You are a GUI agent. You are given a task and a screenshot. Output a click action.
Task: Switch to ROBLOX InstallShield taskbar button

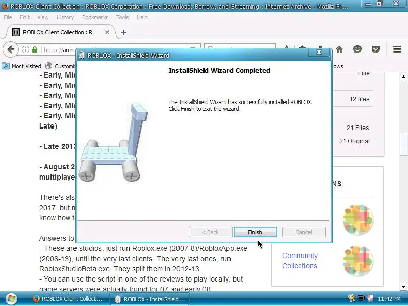(149, 299)
